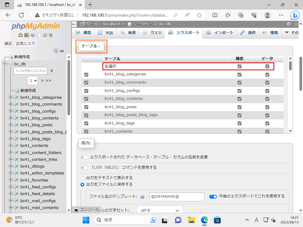
Task: Uncheck the structure checkbox in 全選択 row
Action: [239, 67]
